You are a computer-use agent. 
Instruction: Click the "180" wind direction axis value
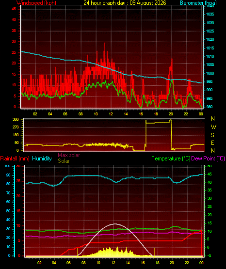click(16, 135)
